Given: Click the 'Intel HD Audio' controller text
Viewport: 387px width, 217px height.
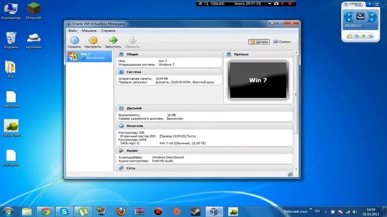Looking at the screenshot, I should click(x=163, y=161).
